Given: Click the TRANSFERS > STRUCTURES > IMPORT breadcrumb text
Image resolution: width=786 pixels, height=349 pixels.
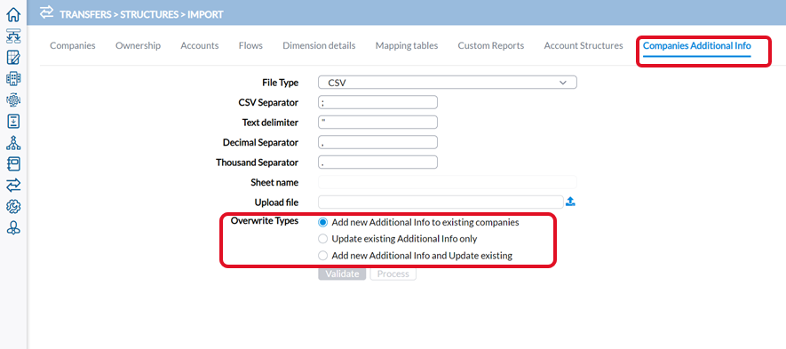Looking at the screenshot, I should coord(141,14).
